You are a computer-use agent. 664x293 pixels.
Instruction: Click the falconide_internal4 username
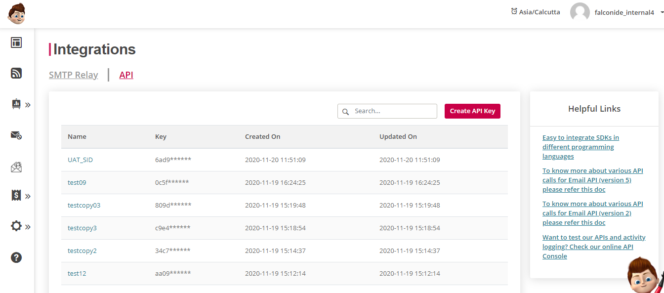[x=624, y=12]
